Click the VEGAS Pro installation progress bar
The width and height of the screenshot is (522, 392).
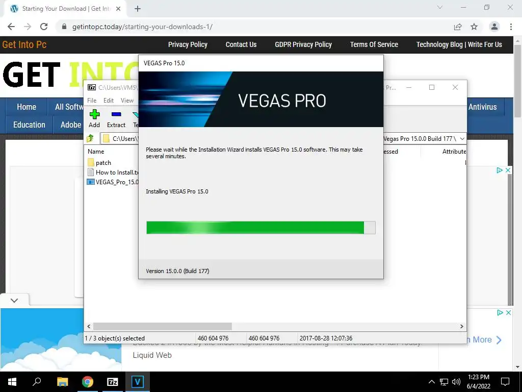[260, 228]
